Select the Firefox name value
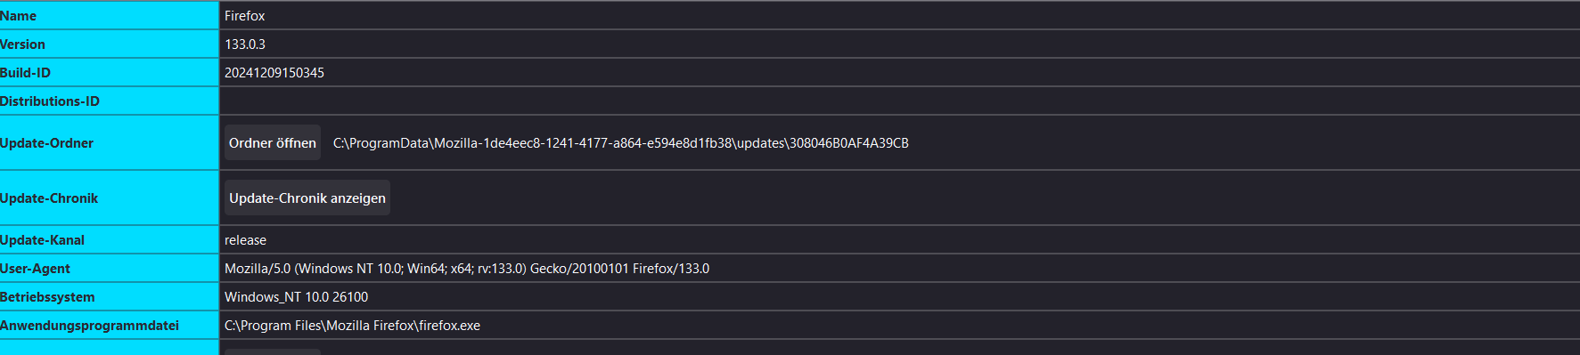1580x355 pixels. click(x=245, y=16)
